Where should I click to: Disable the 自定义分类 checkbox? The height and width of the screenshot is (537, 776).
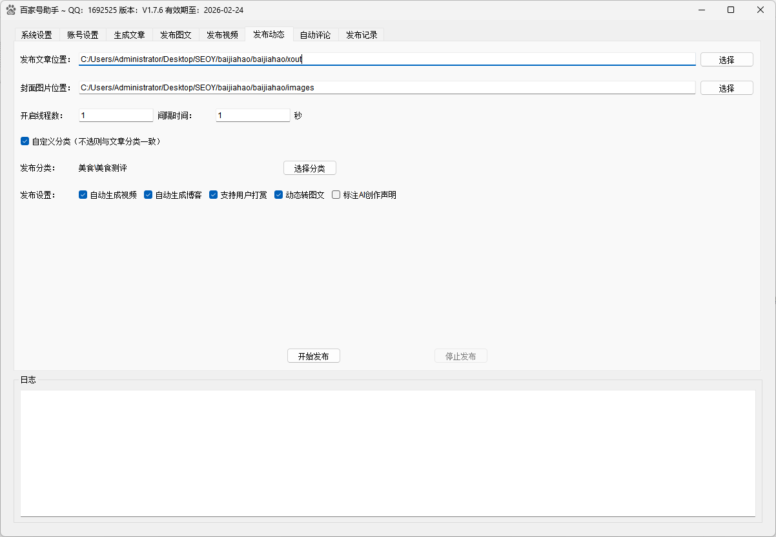tap(25, 141)
